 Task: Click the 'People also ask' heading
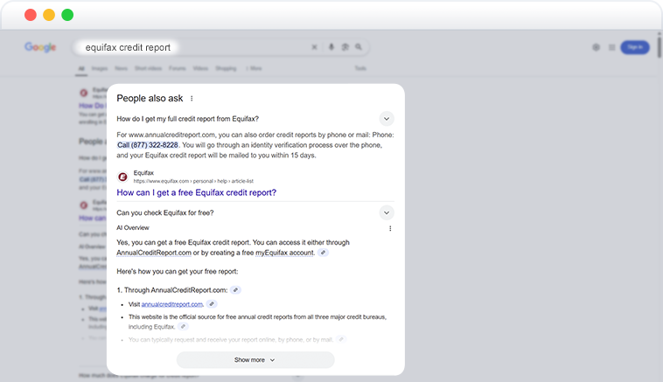pyautogui.click(x=150, y=99)
